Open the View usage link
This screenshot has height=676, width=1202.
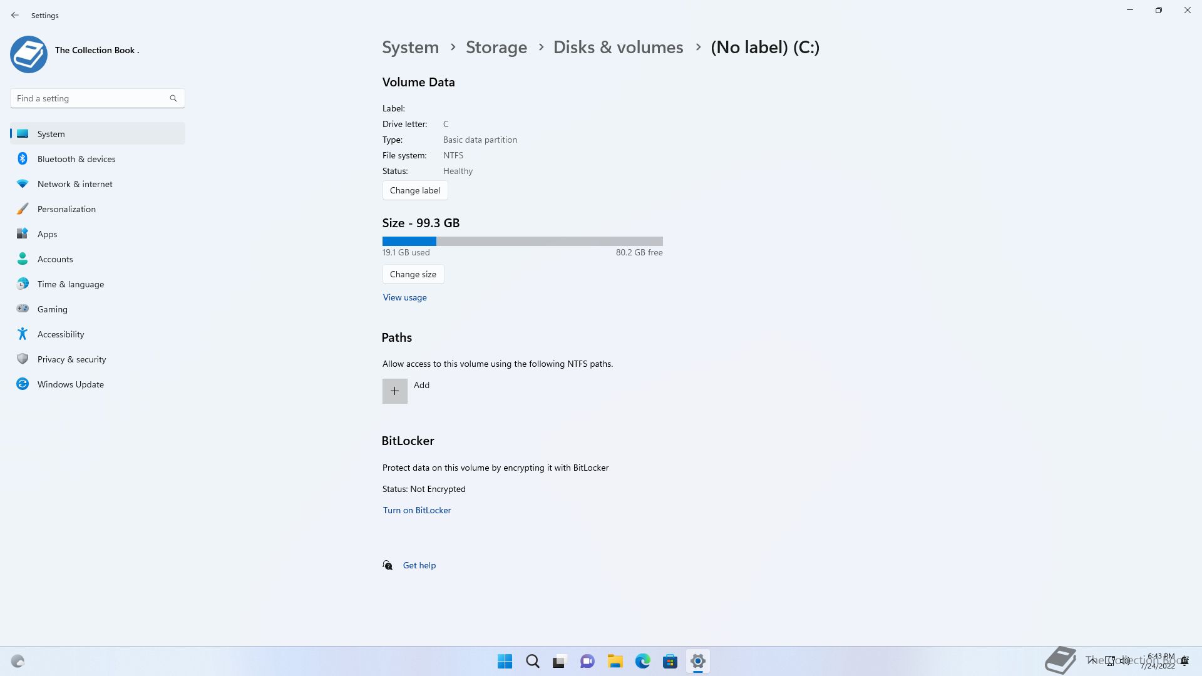click(405, 297)
